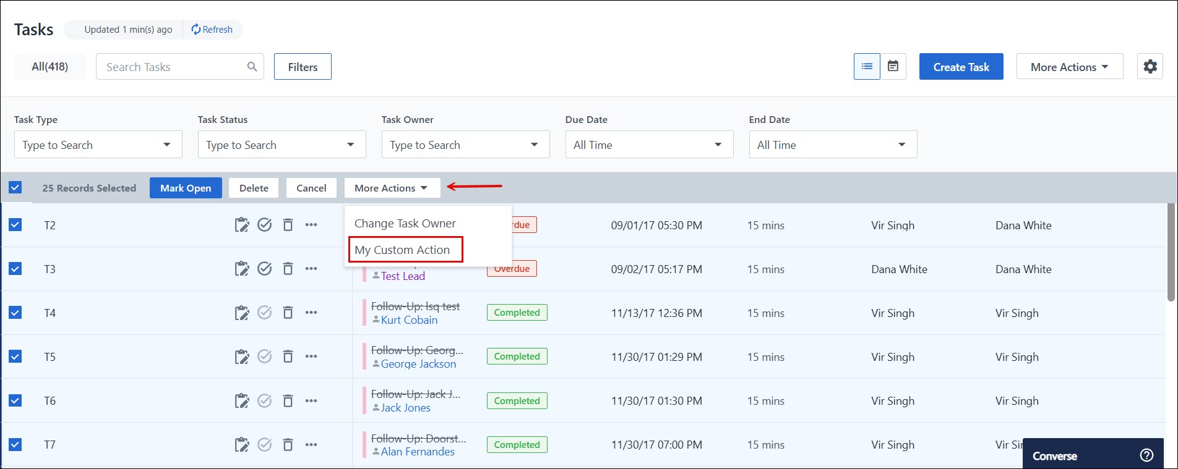The image size is (1178, 469).
Task: Mark task T3 complete icon
Action: coord(265,269)
